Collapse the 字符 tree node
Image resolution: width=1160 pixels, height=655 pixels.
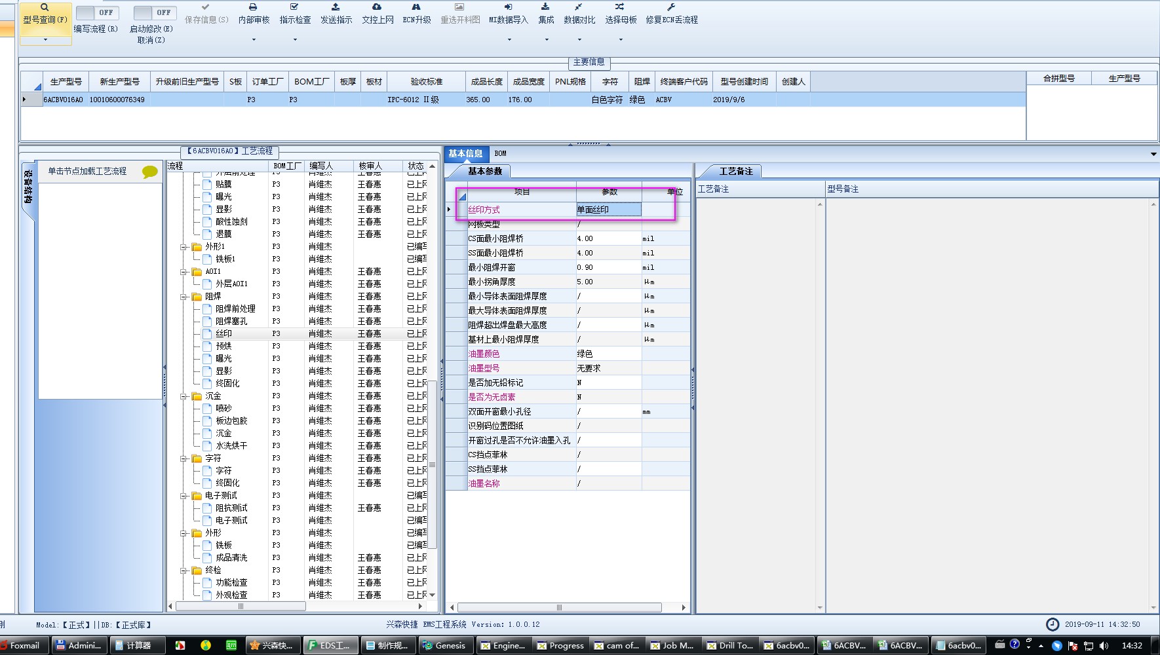[184, 458]
